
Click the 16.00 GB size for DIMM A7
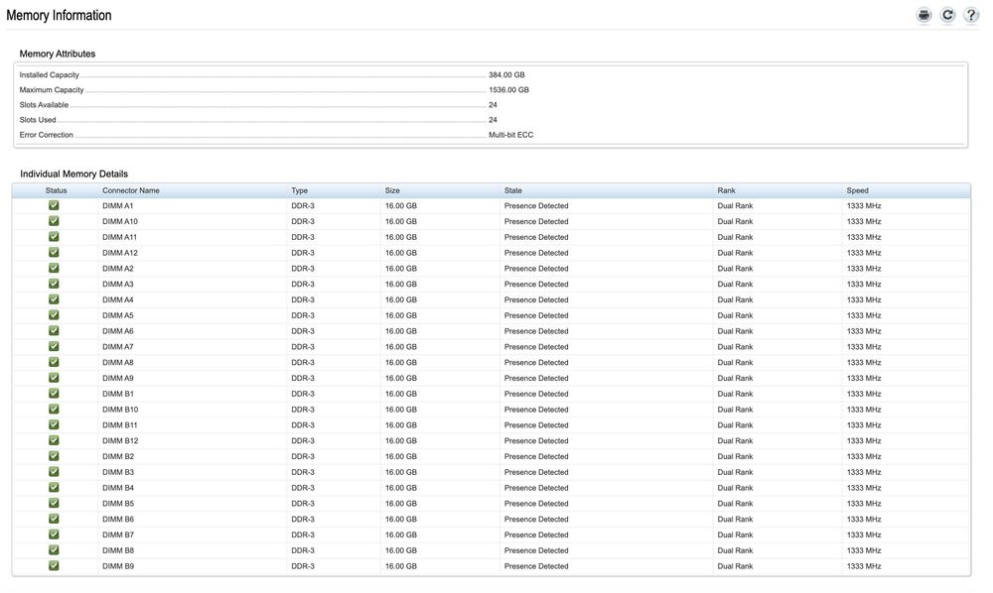(401, 347)
